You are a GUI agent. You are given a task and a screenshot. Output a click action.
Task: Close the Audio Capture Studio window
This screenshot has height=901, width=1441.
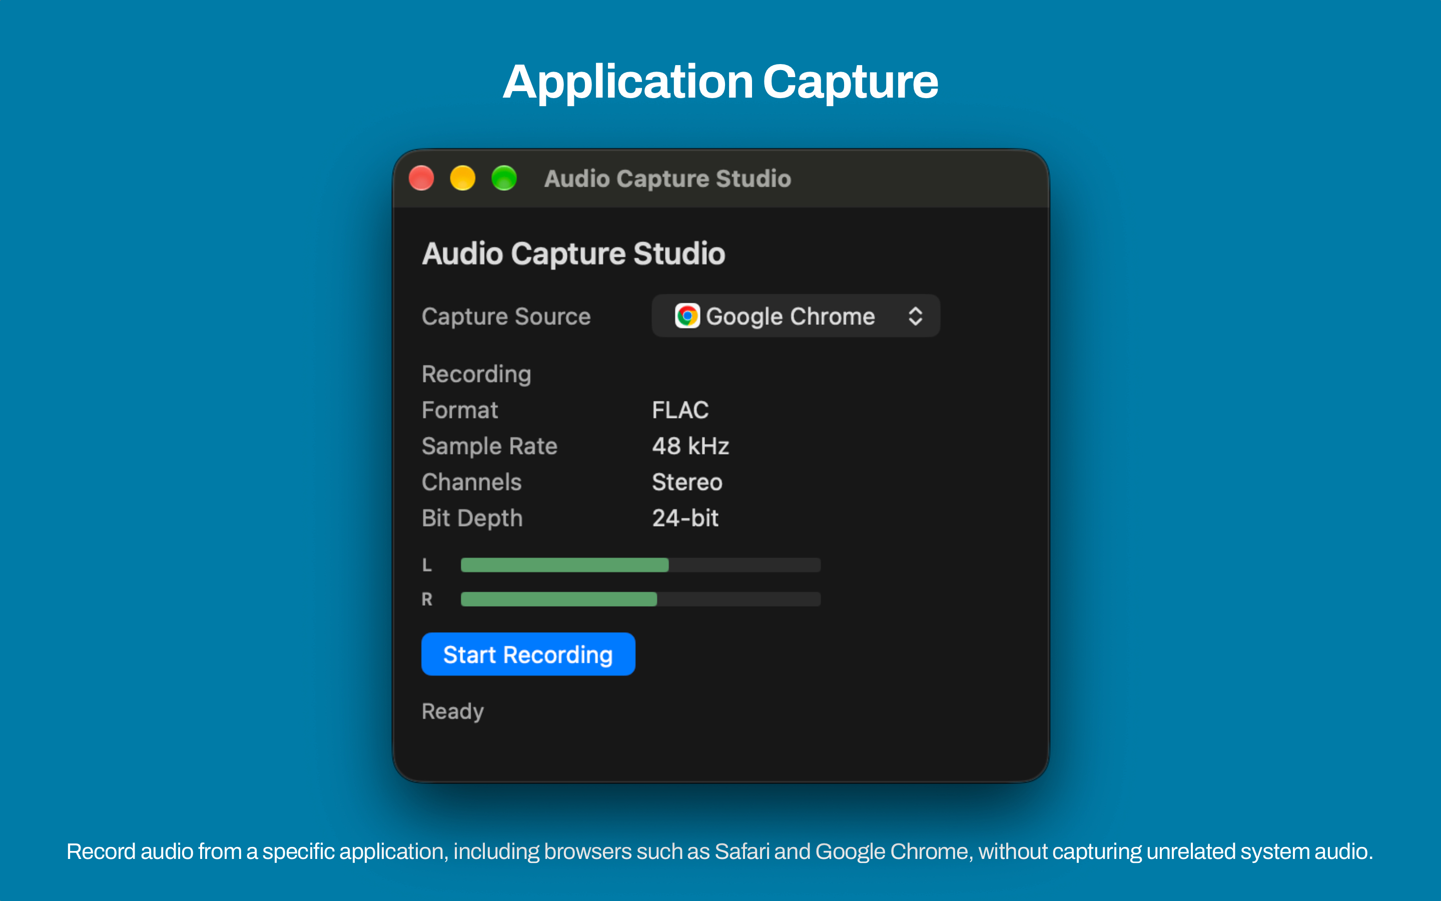coord(422,178)
